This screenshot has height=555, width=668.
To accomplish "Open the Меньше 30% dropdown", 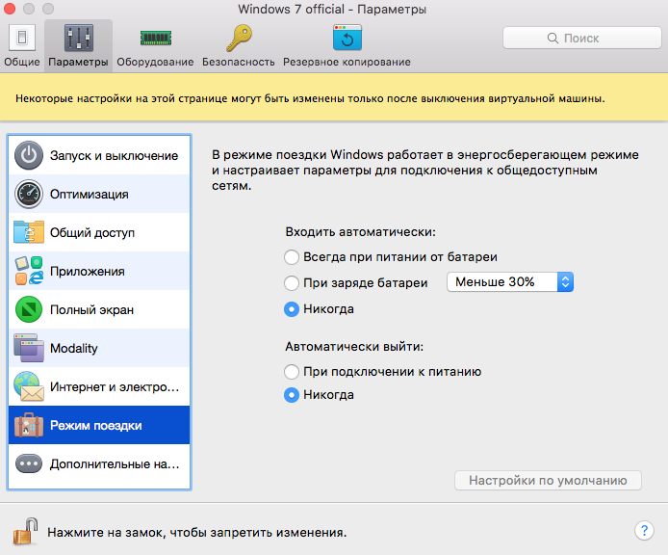I will (x=510, y=281).
